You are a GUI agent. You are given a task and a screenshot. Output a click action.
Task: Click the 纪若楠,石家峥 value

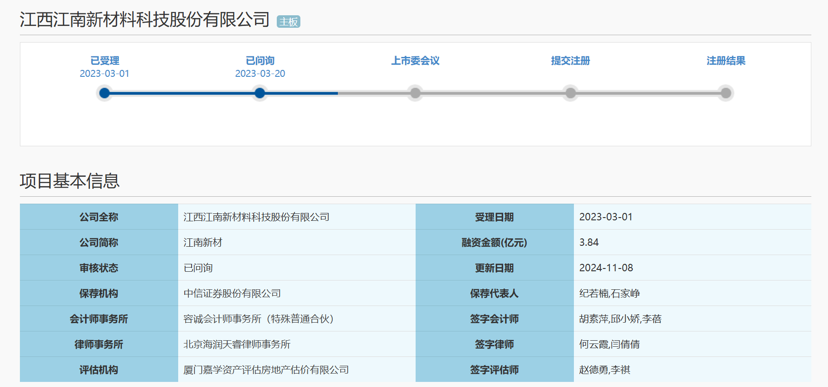click(x=610, y=293)
